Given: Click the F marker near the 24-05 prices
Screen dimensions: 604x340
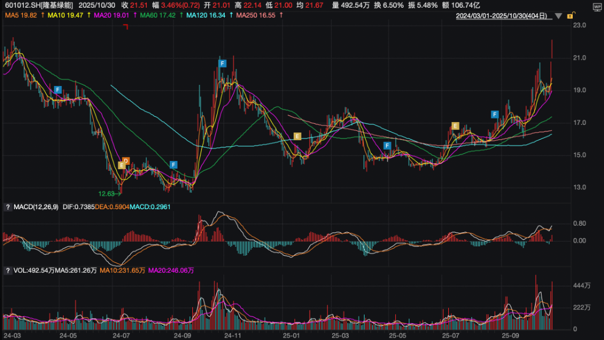Looking at the screenshot, I should (x=58, y=90).
